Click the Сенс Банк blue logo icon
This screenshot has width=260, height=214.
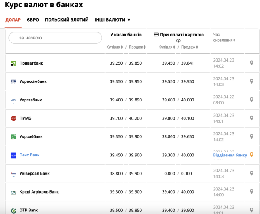(13, 156)
